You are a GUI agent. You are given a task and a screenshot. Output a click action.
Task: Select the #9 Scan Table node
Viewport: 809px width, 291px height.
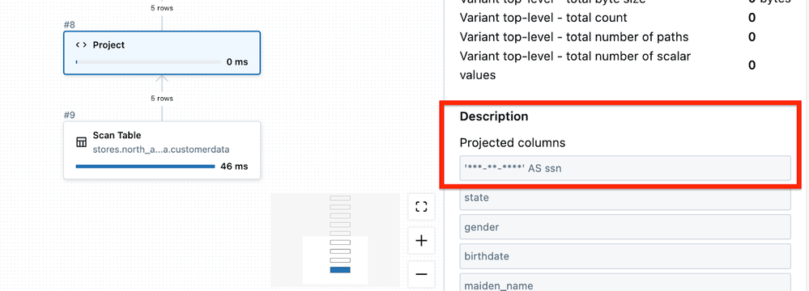(162, 150)
